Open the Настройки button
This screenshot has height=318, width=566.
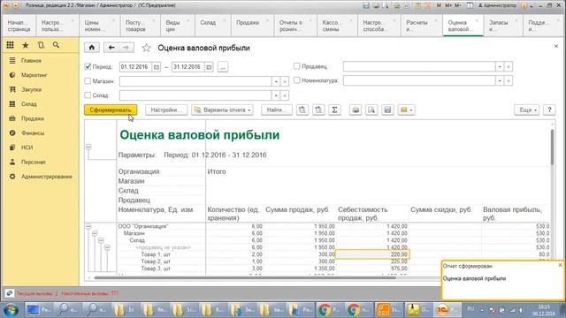coord(166,110)
